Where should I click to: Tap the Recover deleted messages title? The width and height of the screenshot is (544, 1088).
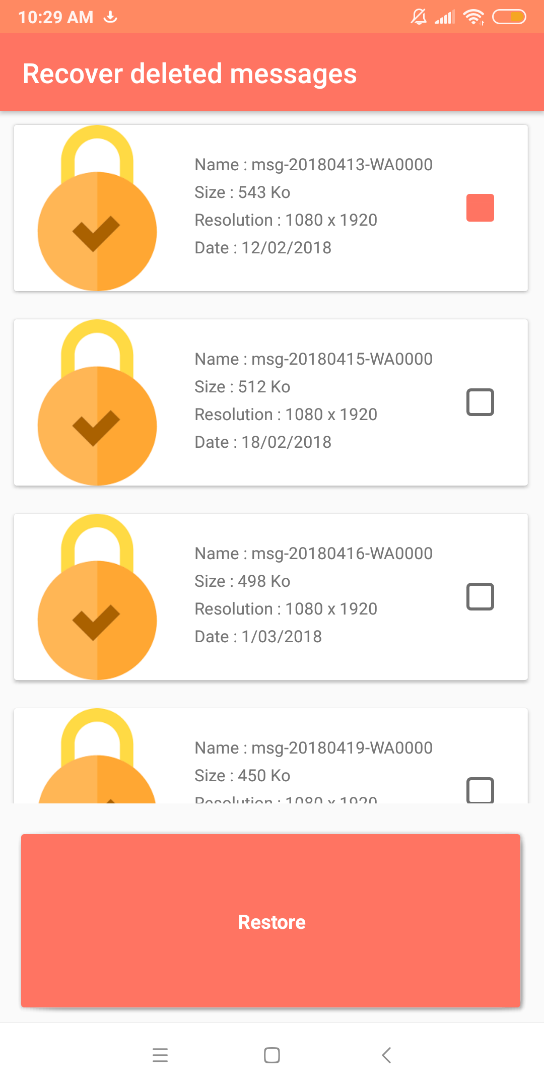190,74
